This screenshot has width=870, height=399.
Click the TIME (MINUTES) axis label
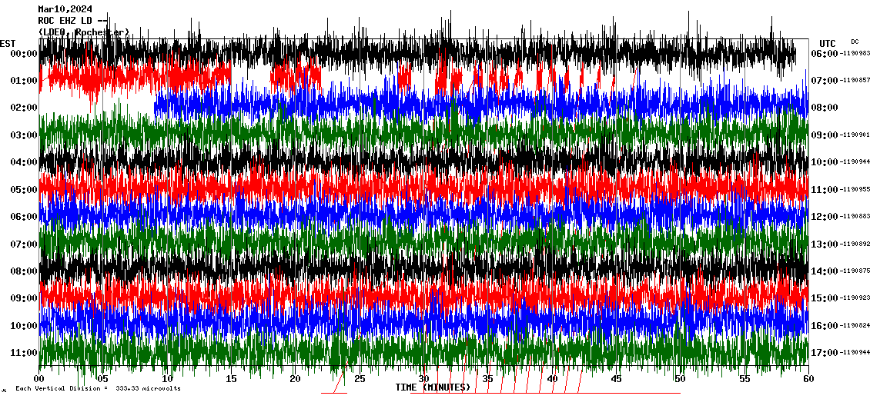(x=433, y=387)
